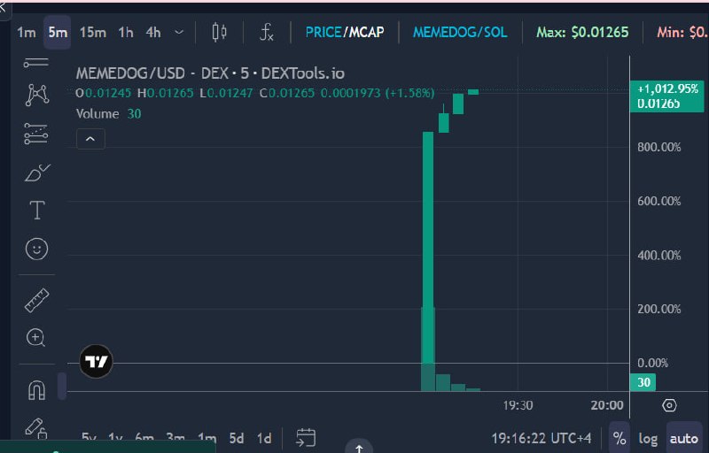Switch to the 15m timeframe
Image resolution: width=709 pixels, height=453 pixels.
click(x=93, y=33)
